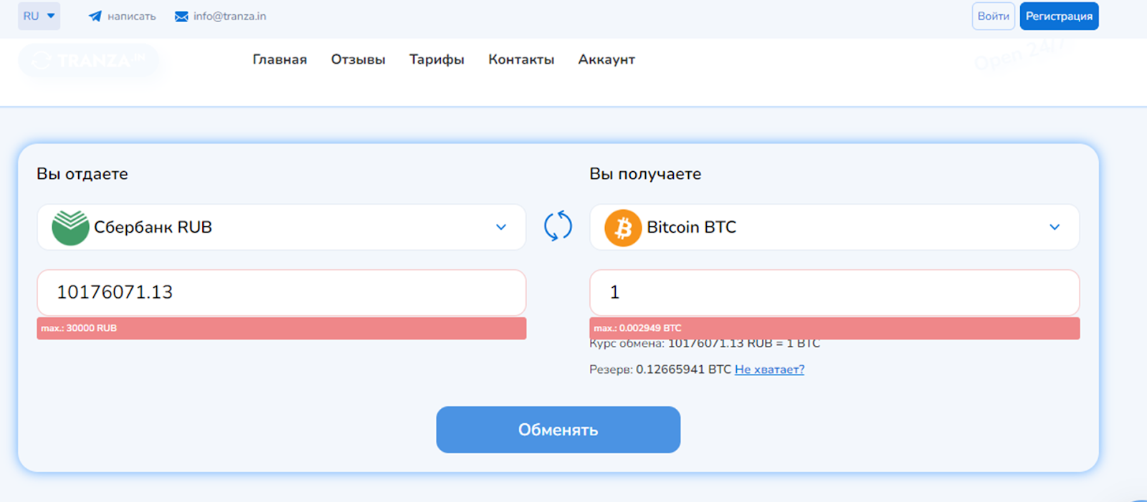Viewport: 1147px width, 502px height.
Task: Navigate to Контакты
Action: [x=521, y=59]
